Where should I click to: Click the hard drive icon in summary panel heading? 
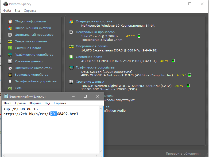pos(71,82)
